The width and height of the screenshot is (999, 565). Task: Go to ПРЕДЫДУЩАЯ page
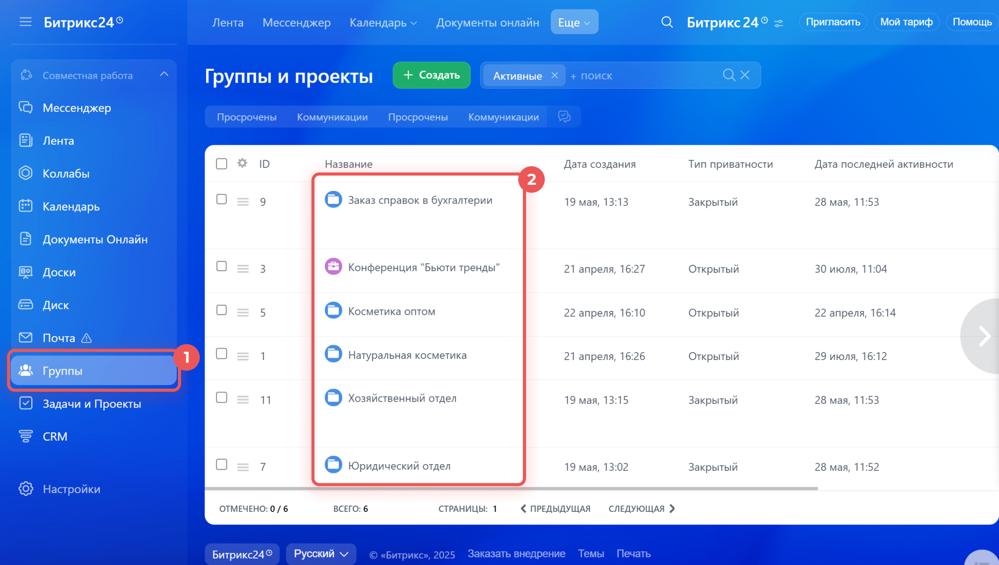click(555, 508)
